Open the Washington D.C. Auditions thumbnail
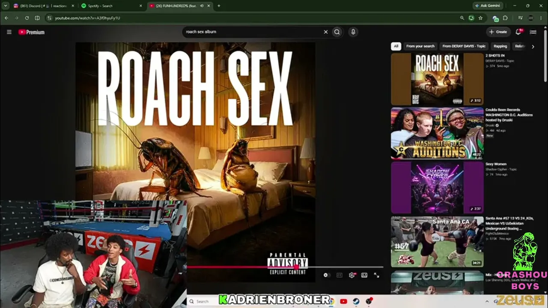The height and width of the screenshot is (308, 548). pyautogui.click(x=437, y=133)
